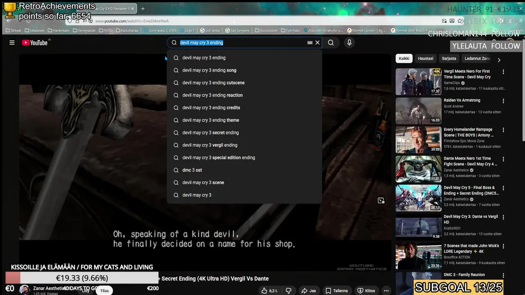Screen dimensions: 525x295
Task: Open 'Every Homelander Rampage Scene' thumbnail
Action: pos(418,140)
